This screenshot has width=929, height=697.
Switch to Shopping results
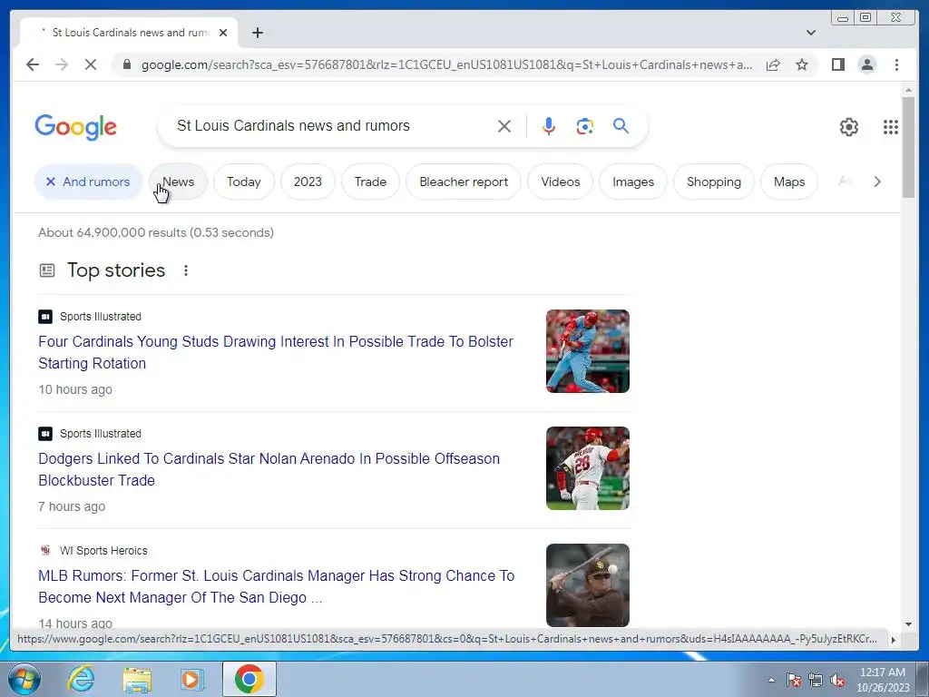coord(713,182)
